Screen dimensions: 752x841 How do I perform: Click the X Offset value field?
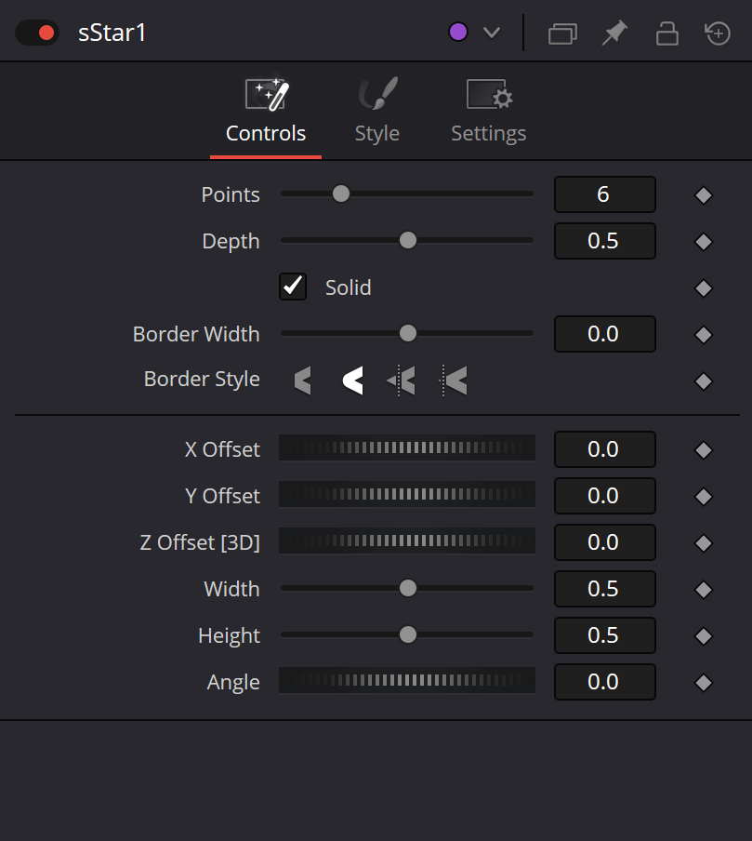click(604, 449)
